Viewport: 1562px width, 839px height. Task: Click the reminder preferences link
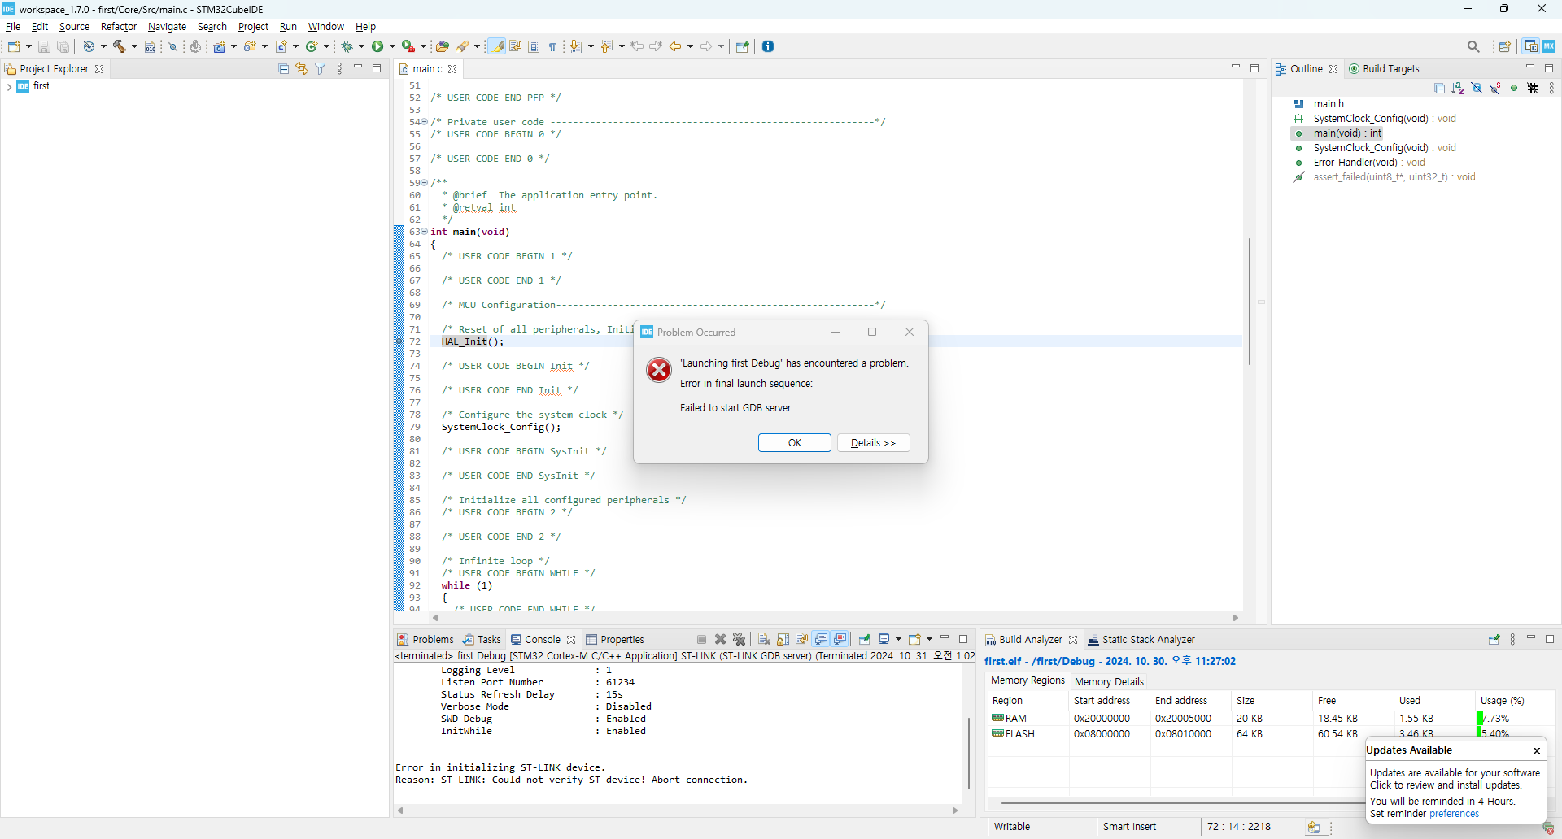pyautogui.click(x=1454, y=814)
